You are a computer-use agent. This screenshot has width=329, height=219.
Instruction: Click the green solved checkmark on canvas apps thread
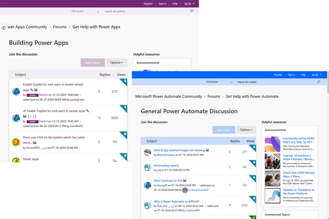[25, 111]
